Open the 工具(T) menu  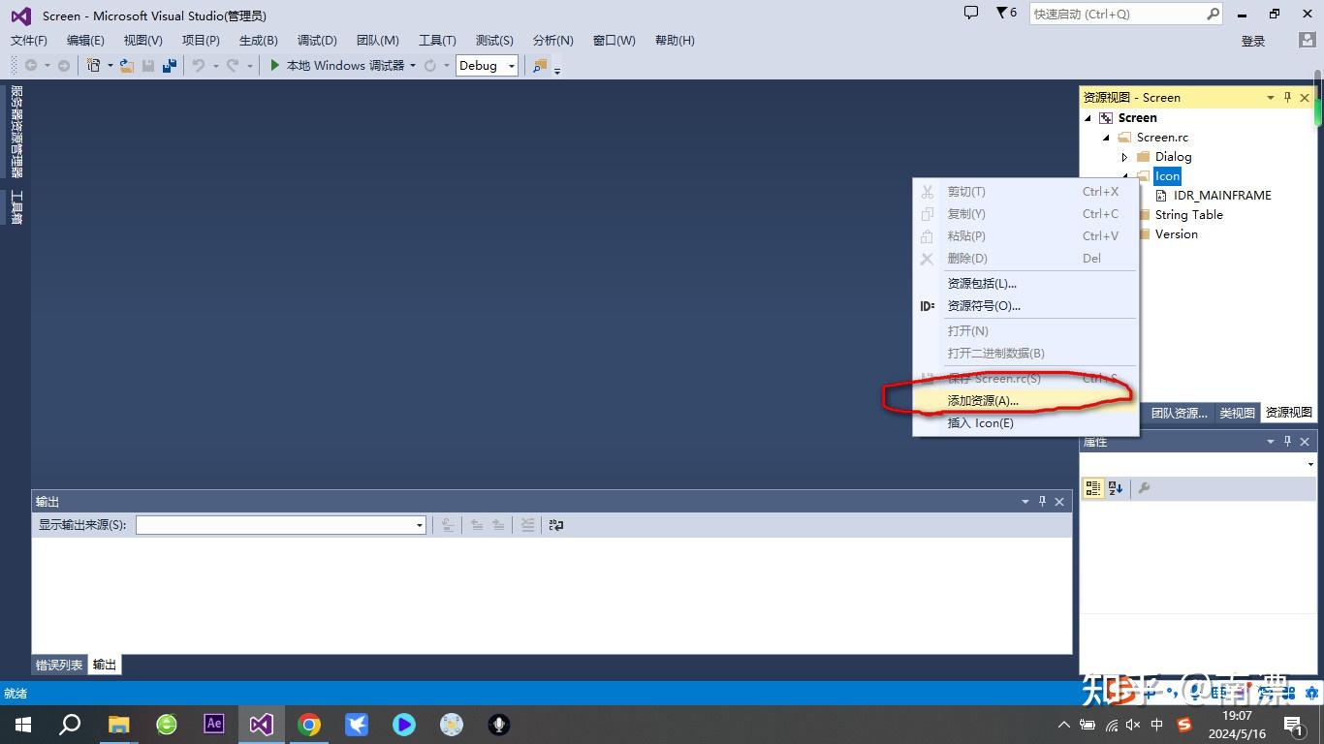coord(437,41)
